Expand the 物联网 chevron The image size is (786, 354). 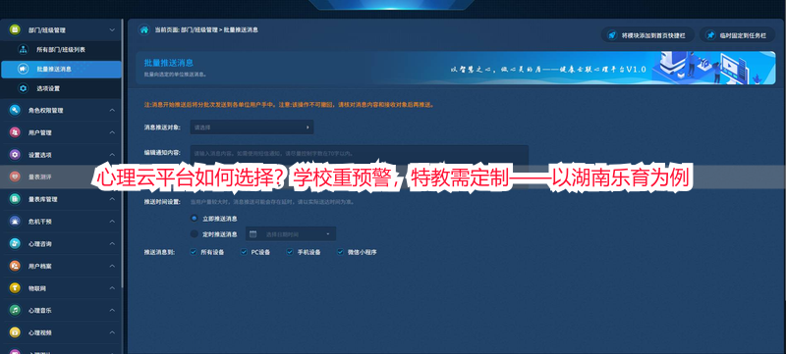(x=112, y=288)
